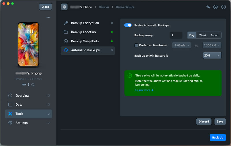
Task: Open the user account icon
Action: click(215, 7)
